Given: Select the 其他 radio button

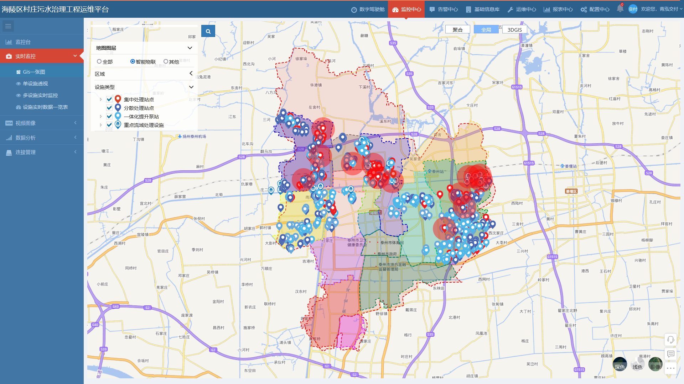Looking at the screenshot, I should coord(166,62).
